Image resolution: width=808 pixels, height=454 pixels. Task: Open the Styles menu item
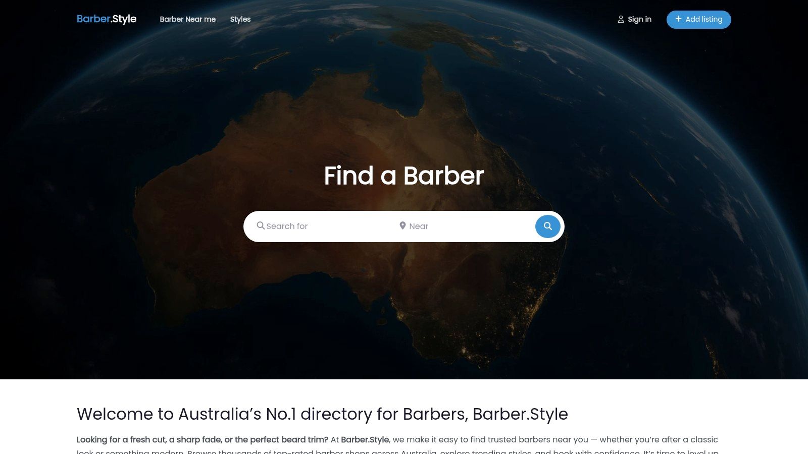pyautogui.click(x=240, y=19)
